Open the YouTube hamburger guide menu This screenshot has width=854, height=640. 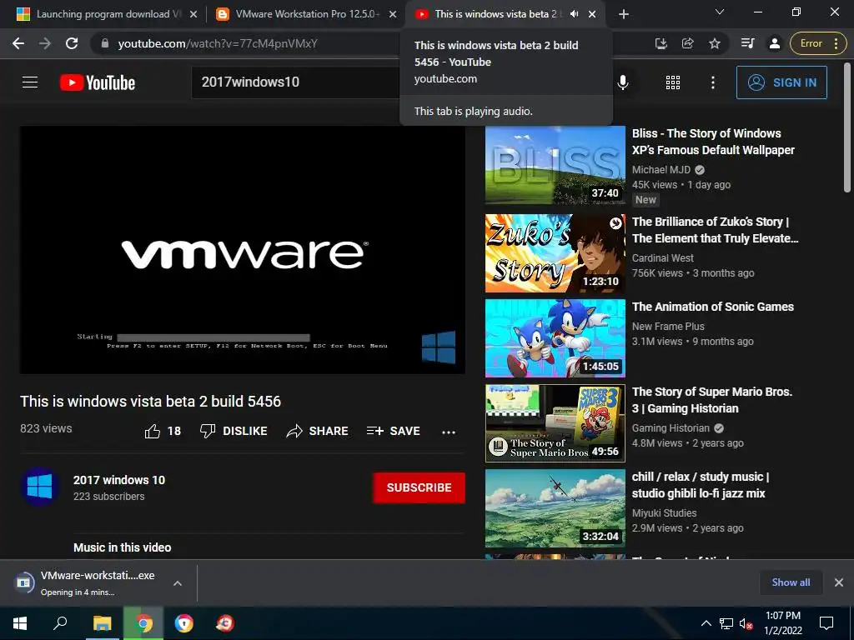point(30,82)
